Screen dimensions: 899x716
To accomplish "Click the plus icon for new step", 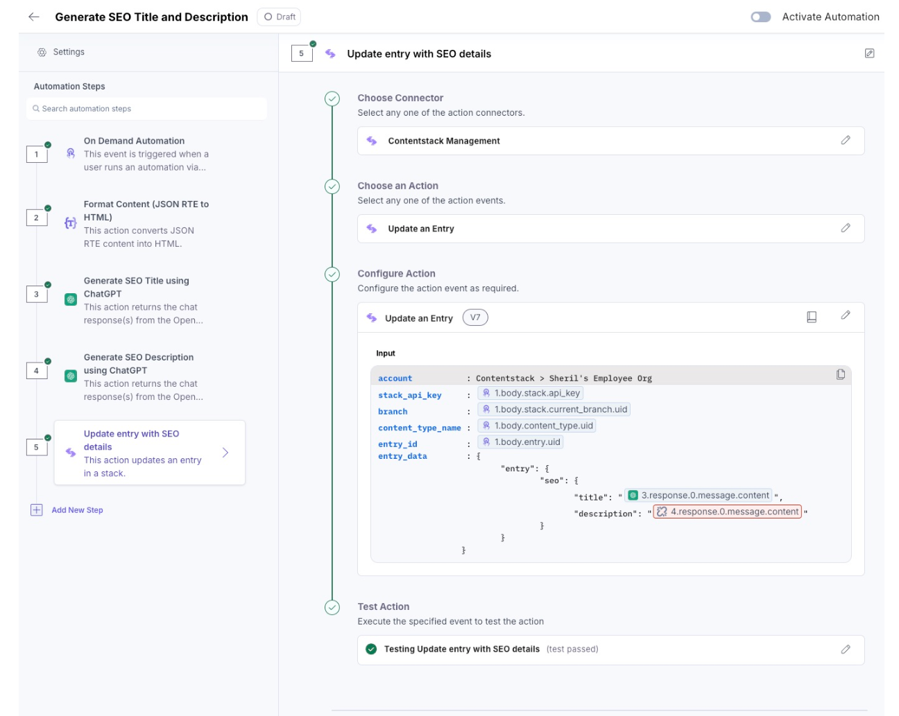I will 37,510.
